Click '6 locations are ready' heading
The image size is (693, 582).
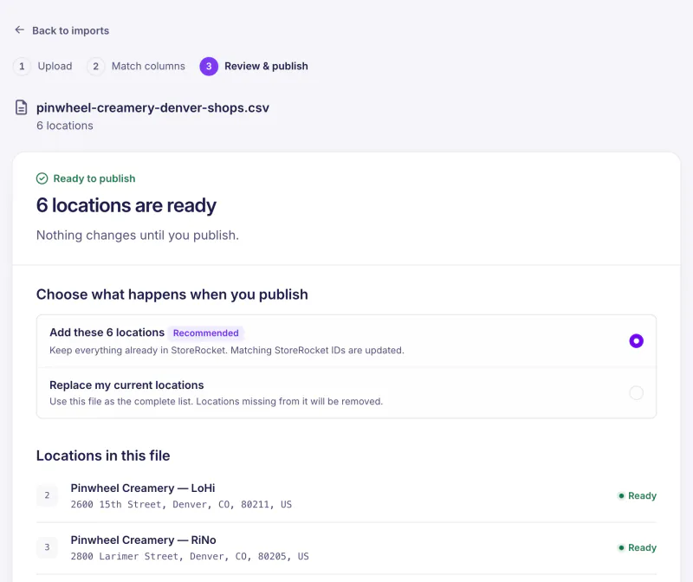126,205
